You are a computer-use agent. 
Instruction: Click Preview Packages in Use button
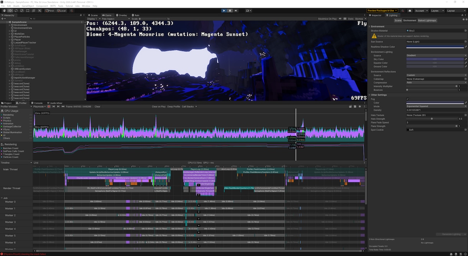[382, 11]
